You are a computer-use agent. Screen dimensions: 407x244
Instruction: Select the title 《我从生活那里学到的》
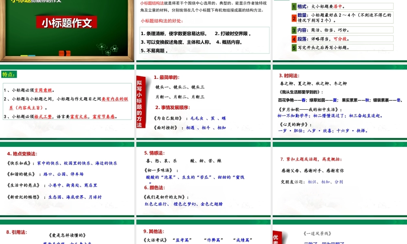click(x=300, y=92)
